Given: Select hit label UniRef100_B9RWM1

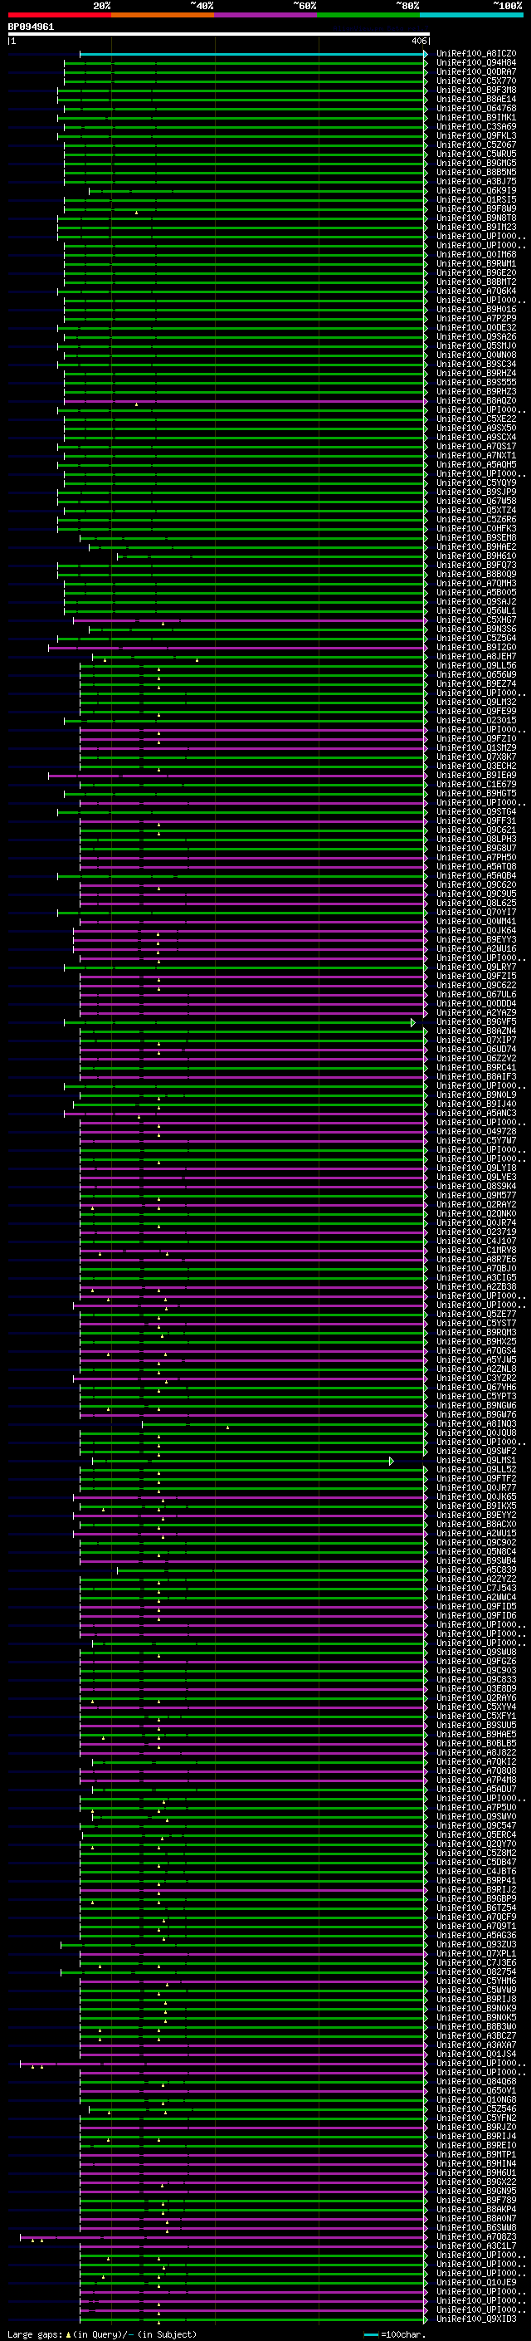Looking at the screenshot, I should click(476, 263).
